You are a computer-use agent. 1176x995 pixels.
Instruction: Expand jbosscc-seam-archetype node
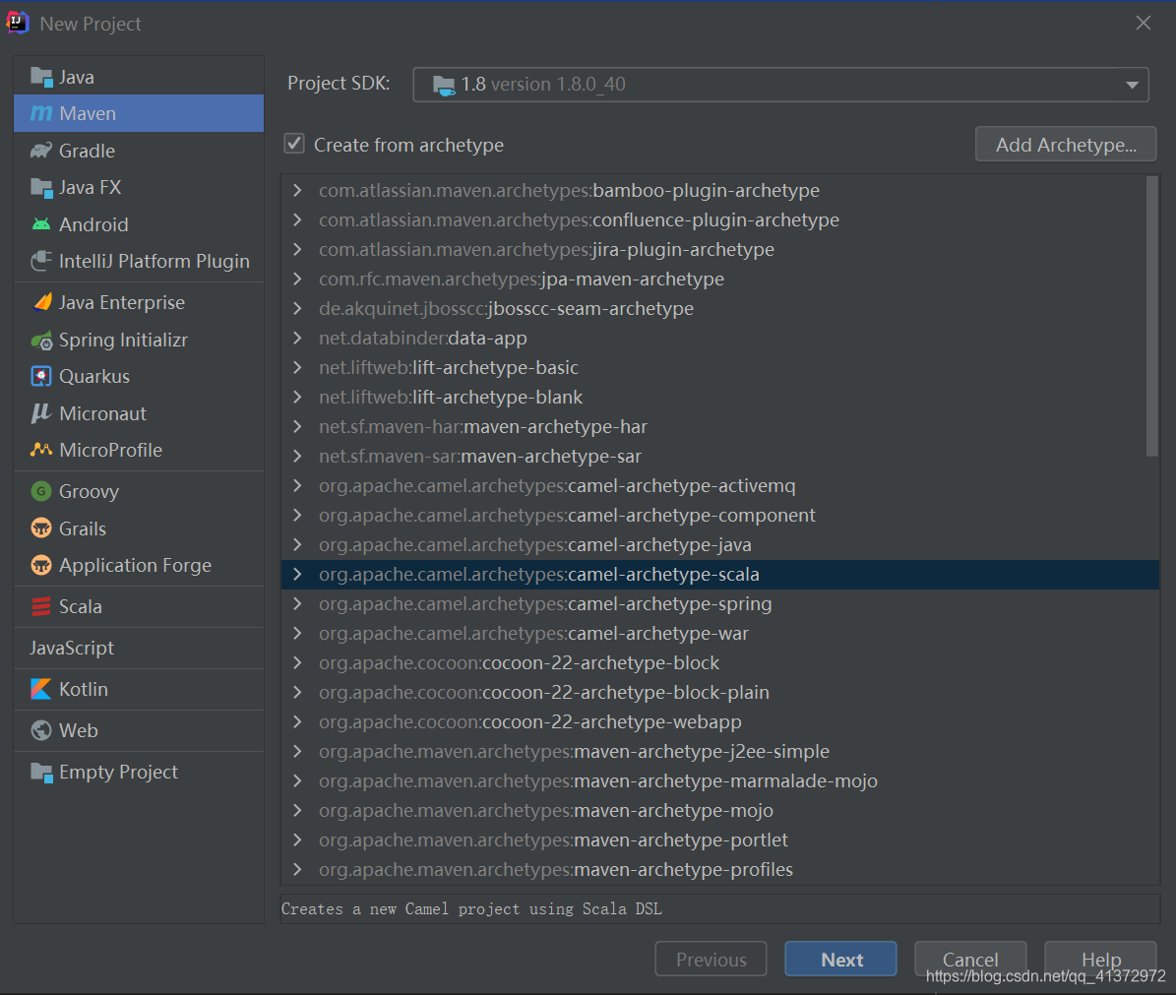tap(298, 308)
